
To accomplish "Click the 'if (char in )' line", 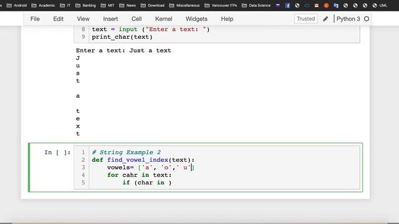I will point(147,182).
